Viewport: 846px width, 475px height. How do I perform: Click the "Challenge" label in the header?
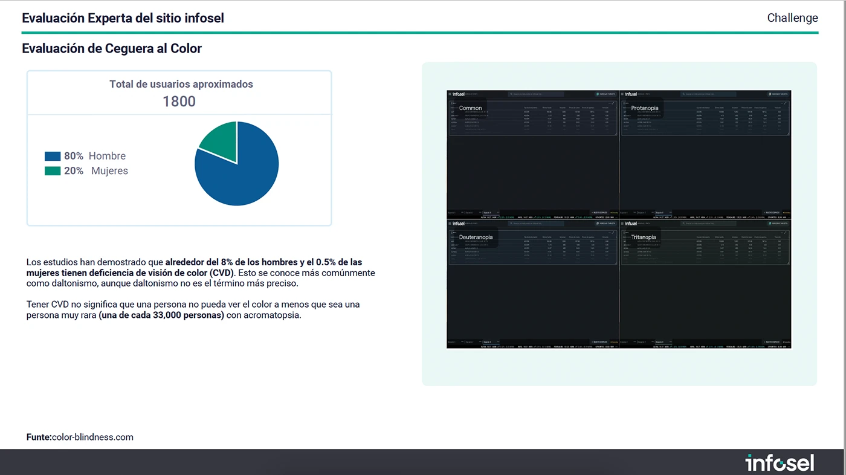click(792, 18)
